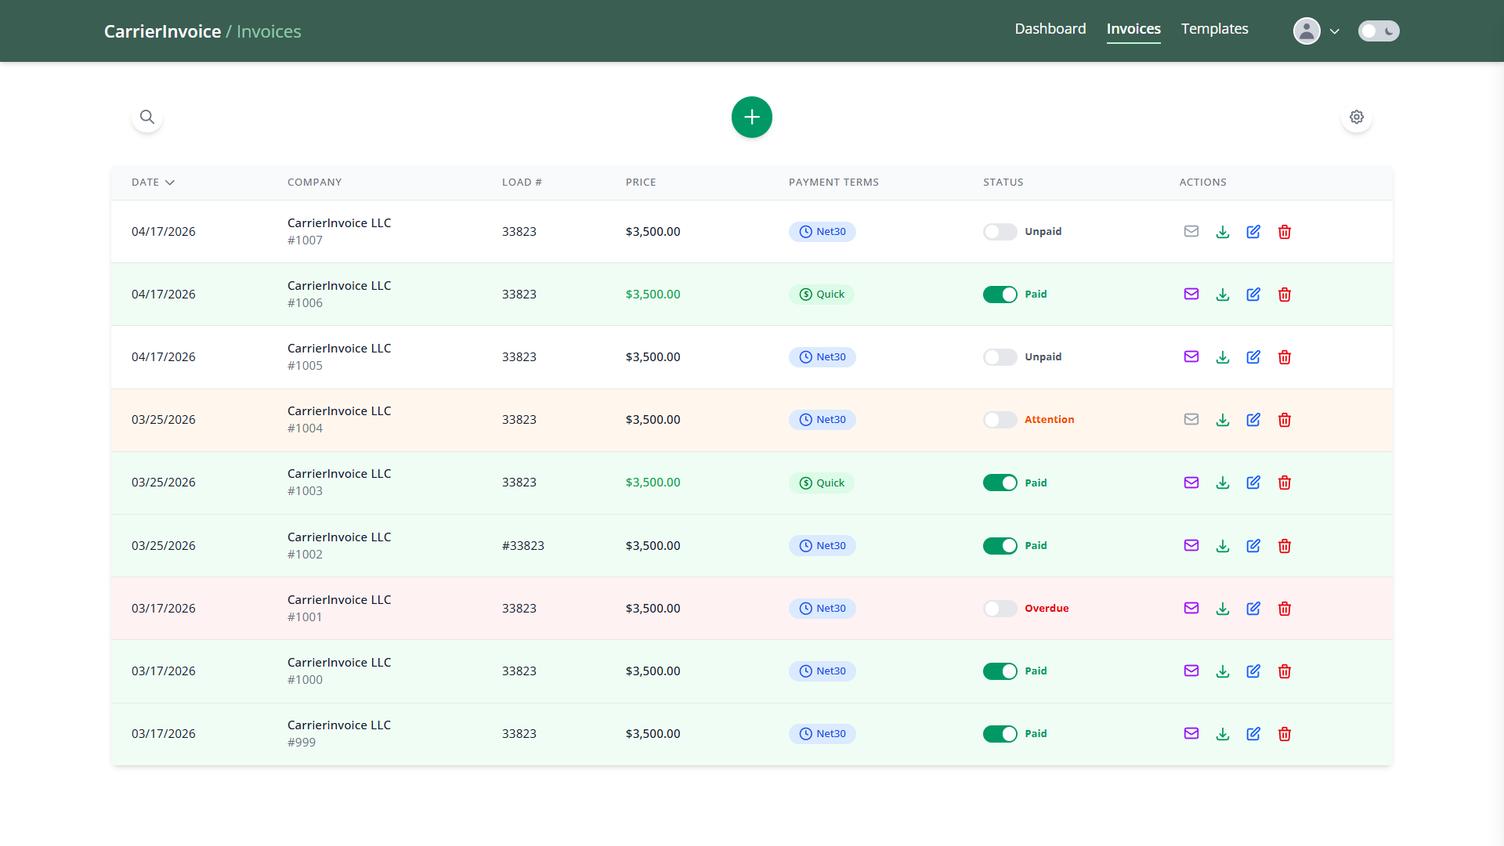Mark invoice #1007 as paid
1504x846 pixels.
(x=1000, y=232)
